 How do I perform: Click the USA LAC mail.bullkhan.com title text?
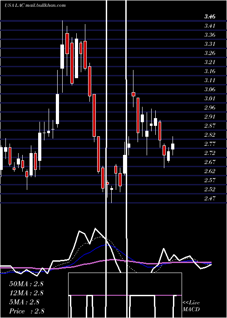pyautogui.click(x=35, y=5)
